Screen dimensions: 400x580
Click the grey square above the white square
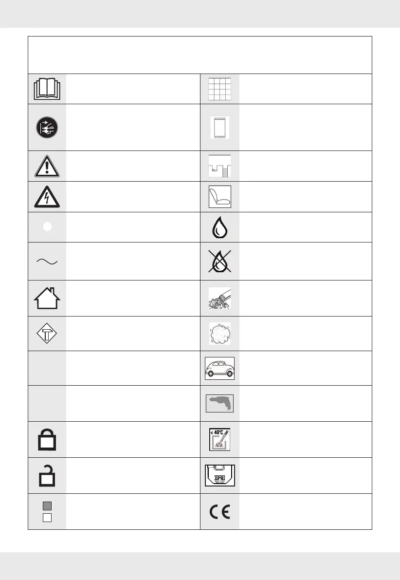(47, 506)
